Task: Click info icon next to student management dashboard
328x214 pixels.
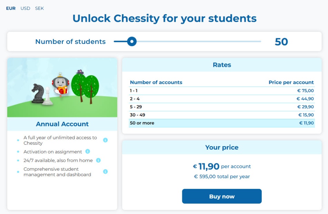Action: point(105,172)
